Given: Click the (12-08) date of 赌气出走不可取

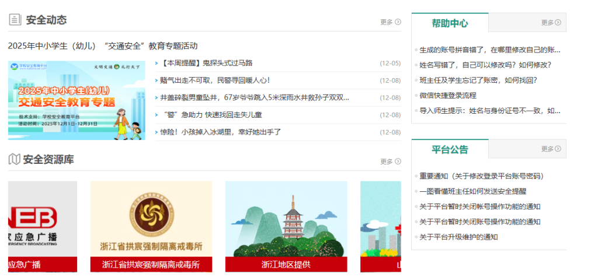Looking at the screenshot, I should (x=390, y=80).
